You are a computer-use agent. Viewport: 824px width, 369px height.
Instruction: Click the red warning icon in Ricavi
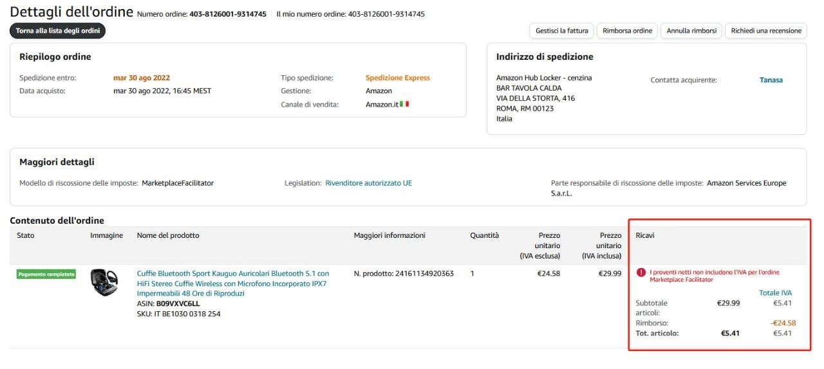tap(641, 273)
